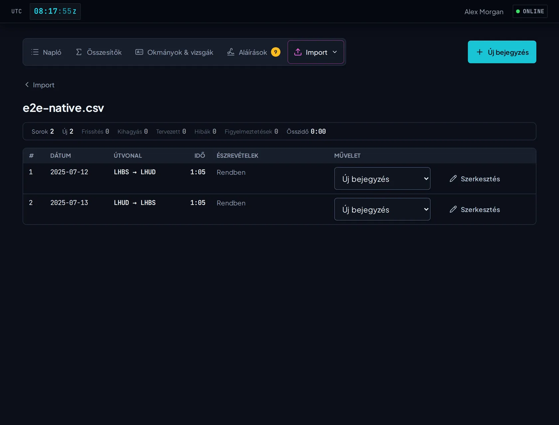Image resolution: width=559 pixels, height=425 pixels.
Task: Click the ID card icon for Okmányok
Action: click(x=139, y=52)
